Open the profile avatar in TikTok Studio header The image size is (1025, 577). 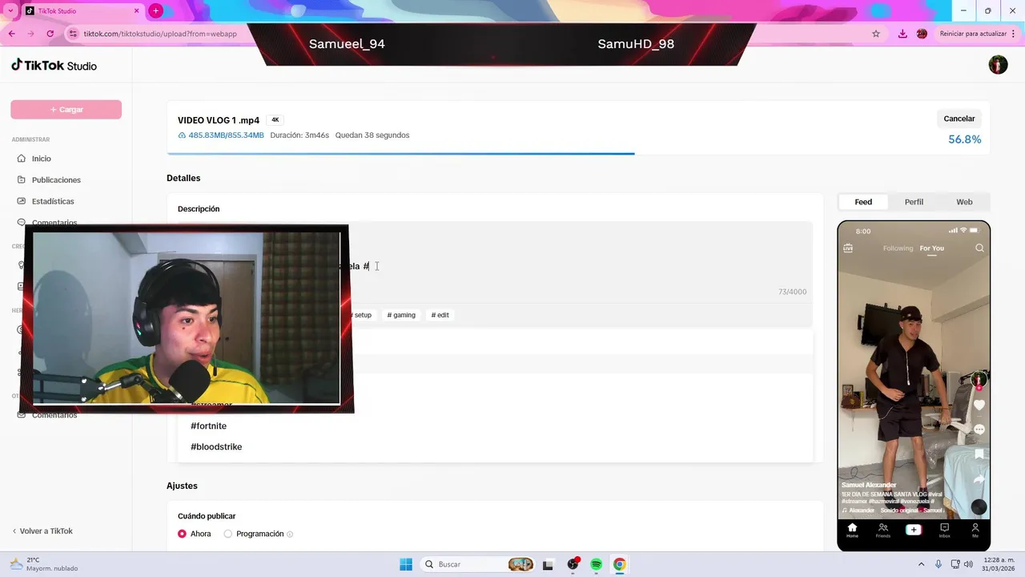pyautogui.click(x=998, y=65)
